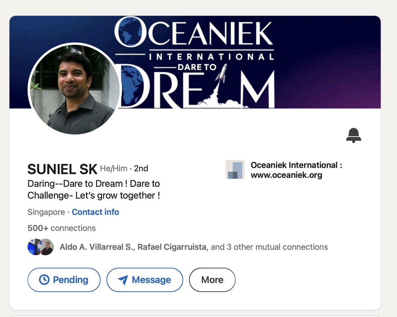
Task: Click the Singapore location text
Action: pyautogui.click(x=46, y=212)
